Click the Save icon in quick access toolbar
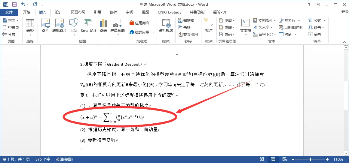Screen dimensions: 349x163 [x=14, y=4]
